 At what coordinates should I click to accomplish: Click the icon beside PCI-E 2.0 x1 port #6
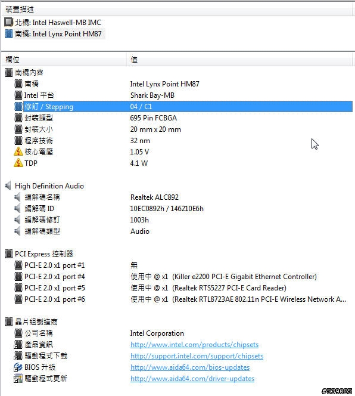[x=18, y=299]
